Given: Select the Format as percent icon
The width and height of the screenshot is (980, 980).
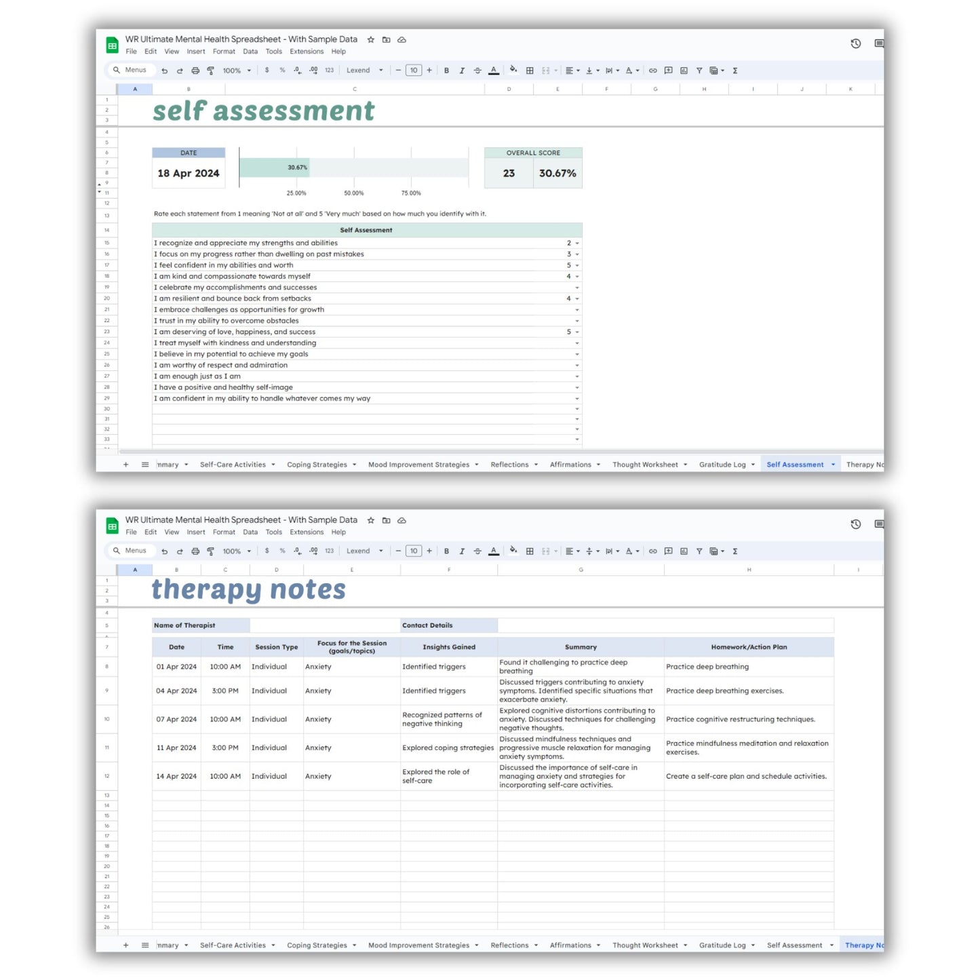Looking at the screenshot, I should coord(282,70).
